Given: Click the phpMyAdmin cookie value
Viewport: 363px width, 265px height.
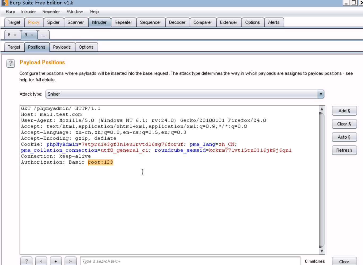Looking at the screenshot, I should (132, 144).
